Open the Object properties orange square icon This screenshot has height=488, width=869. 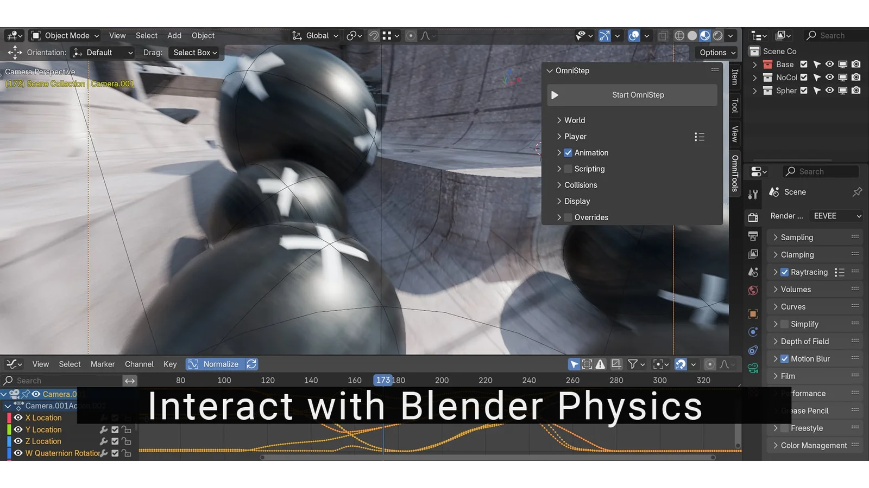pos(753,314)
